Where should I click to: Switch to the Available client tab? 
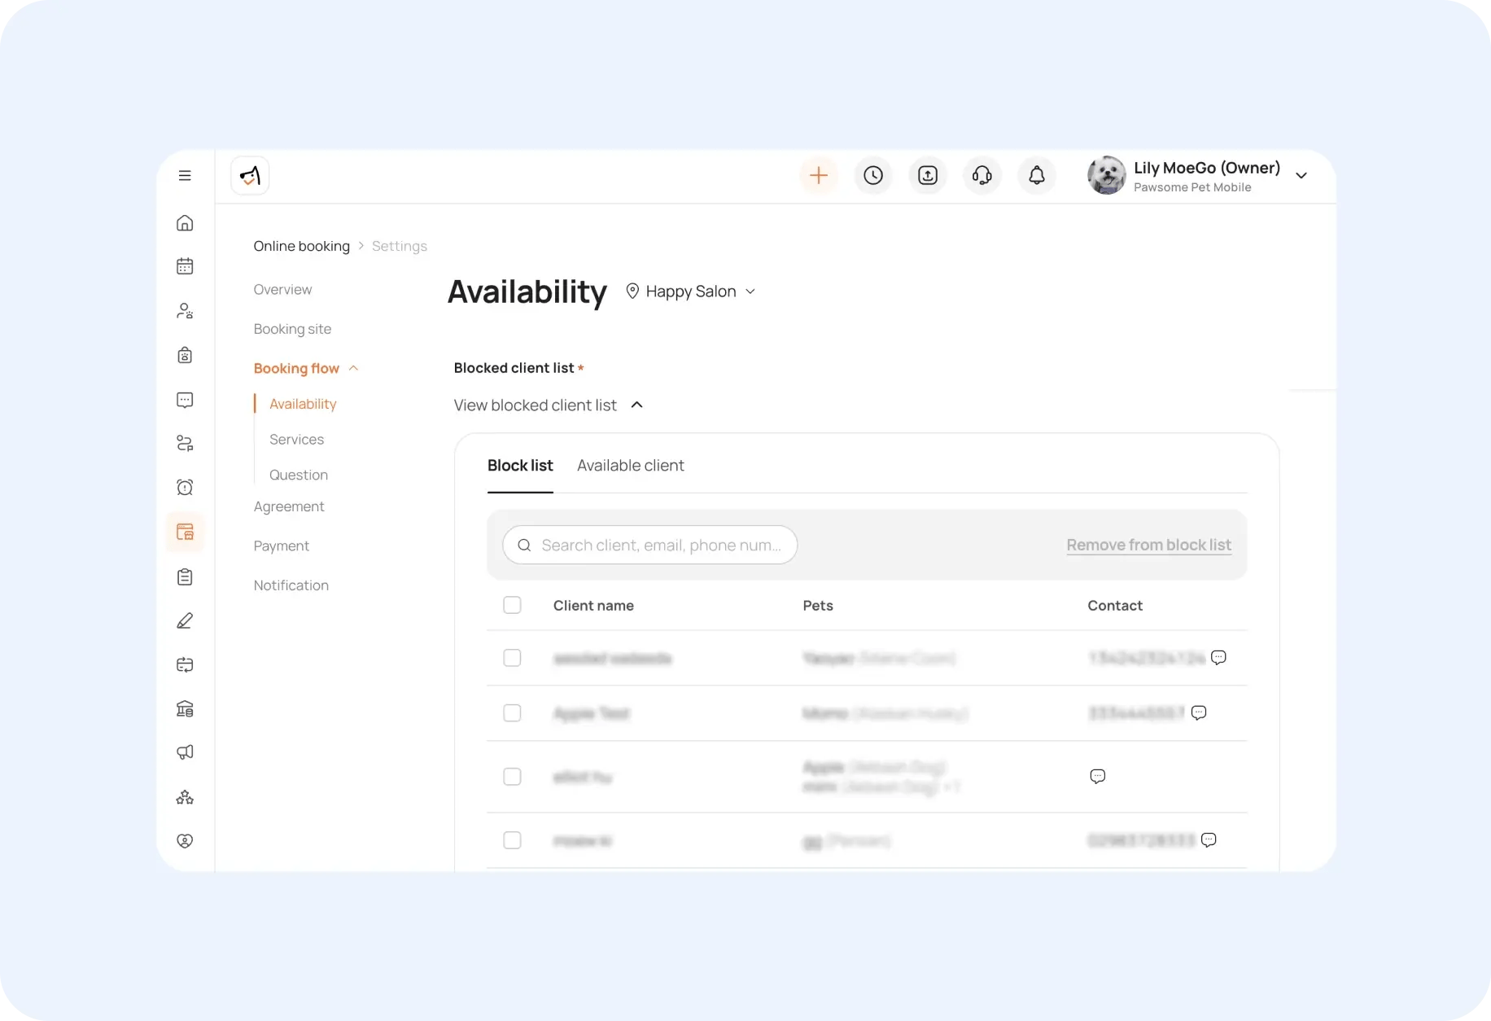tap(630, 466)
